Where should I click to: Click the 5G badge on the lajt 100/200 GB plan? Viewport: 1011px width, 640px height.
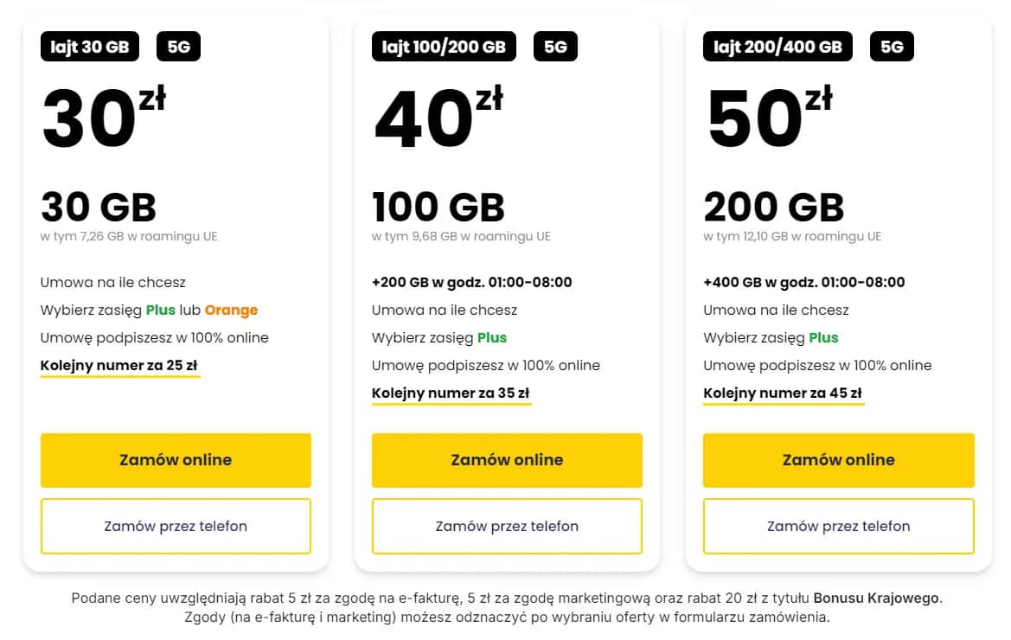[x=555, y=47]
